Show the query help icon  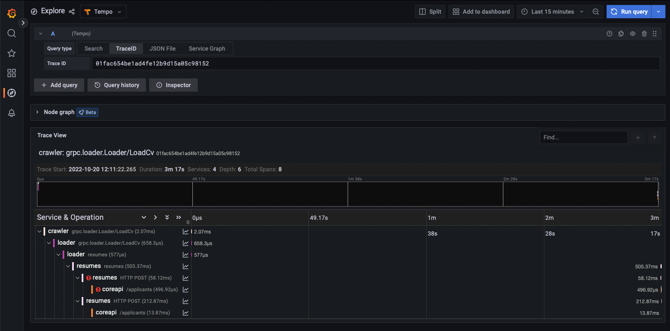tap(609, 34)
